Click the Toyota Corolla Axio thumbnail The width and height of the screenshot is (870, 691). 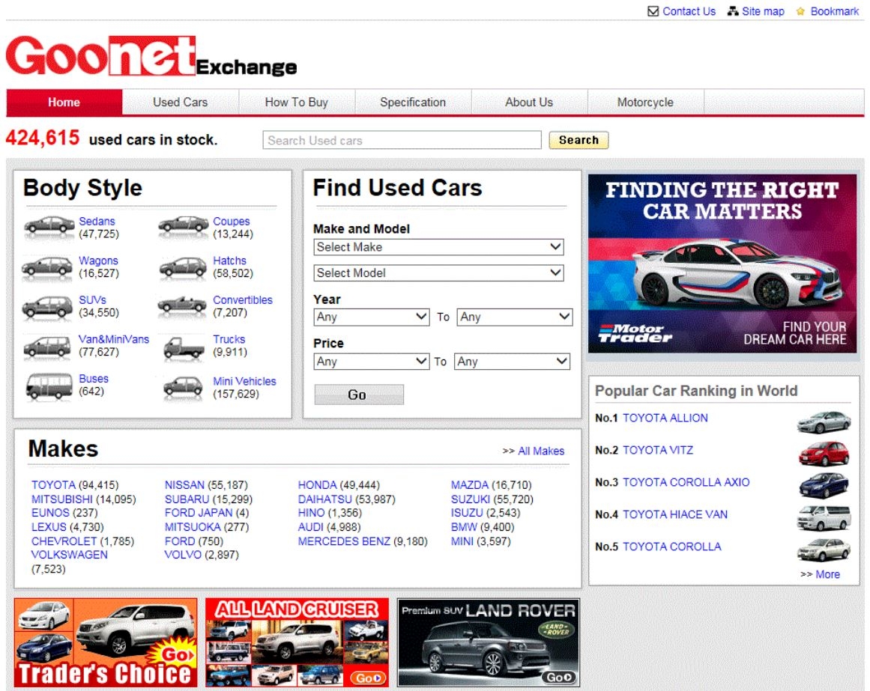click(x=824, y=485)
